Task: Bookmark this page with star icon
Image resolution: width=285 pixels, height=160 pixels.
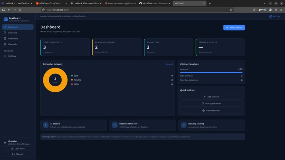Action: coord(231,10)
